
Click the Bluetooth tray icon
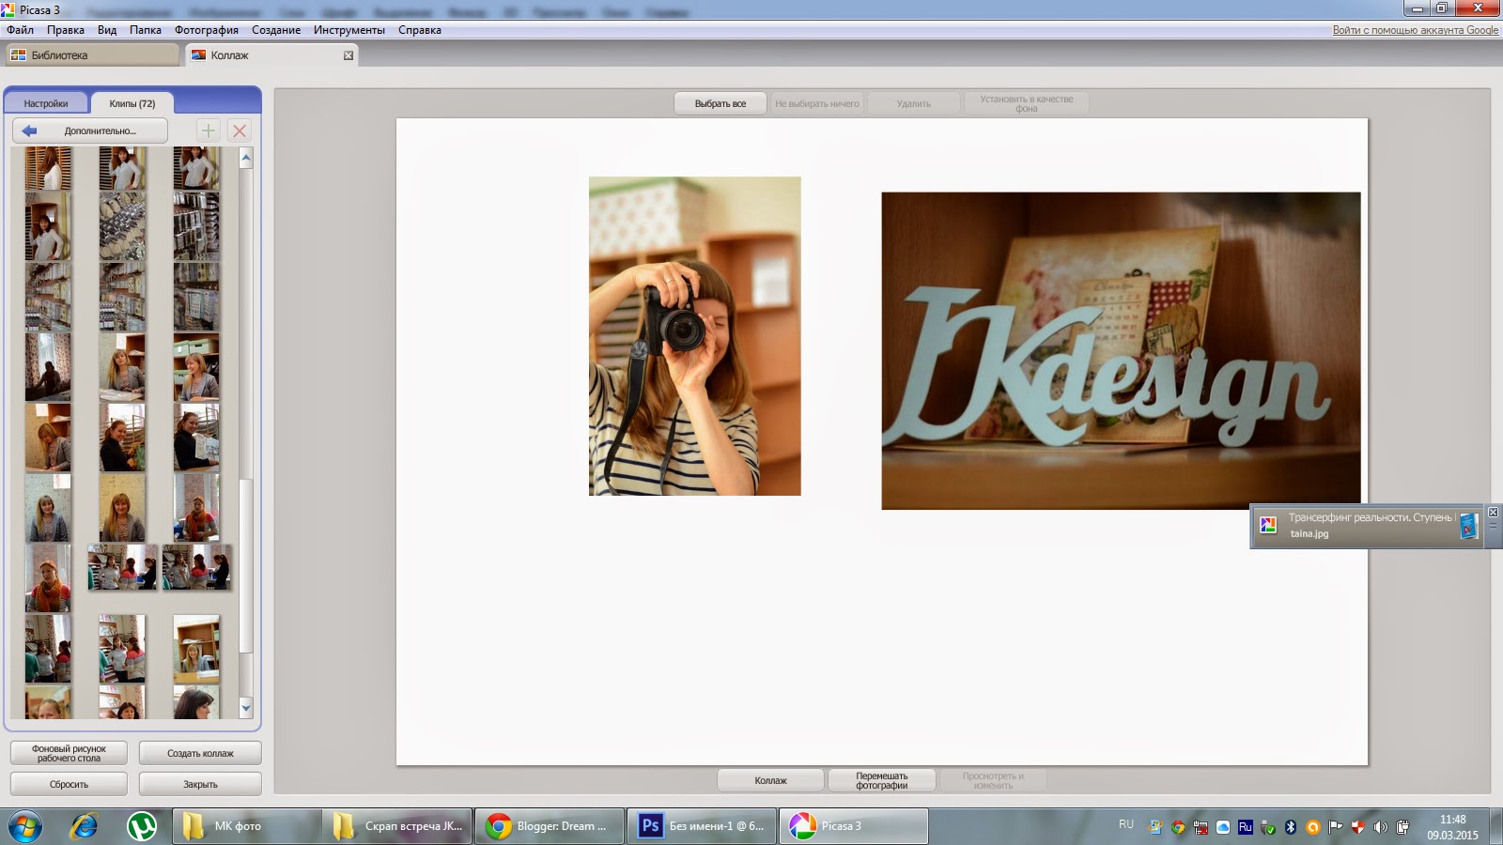1291,827
